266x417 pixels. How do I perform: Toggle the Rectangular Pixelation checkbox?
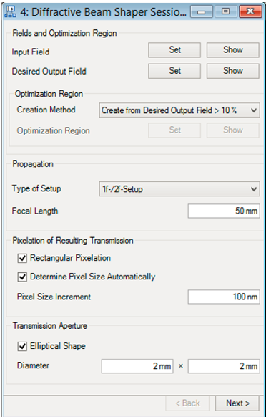tap(22, 258)
